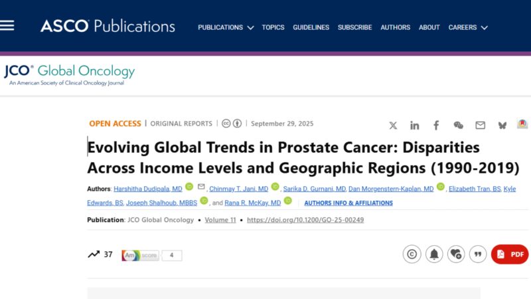Go to the Topics menu item
Screen dimensions: 531x299
pos(273,27)
